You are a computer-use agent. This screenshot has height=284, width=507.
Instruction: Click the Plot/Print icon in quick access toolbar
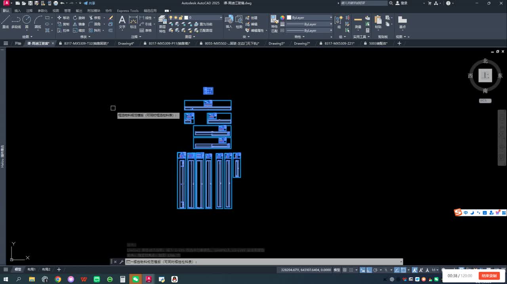(x=55, y=3)
